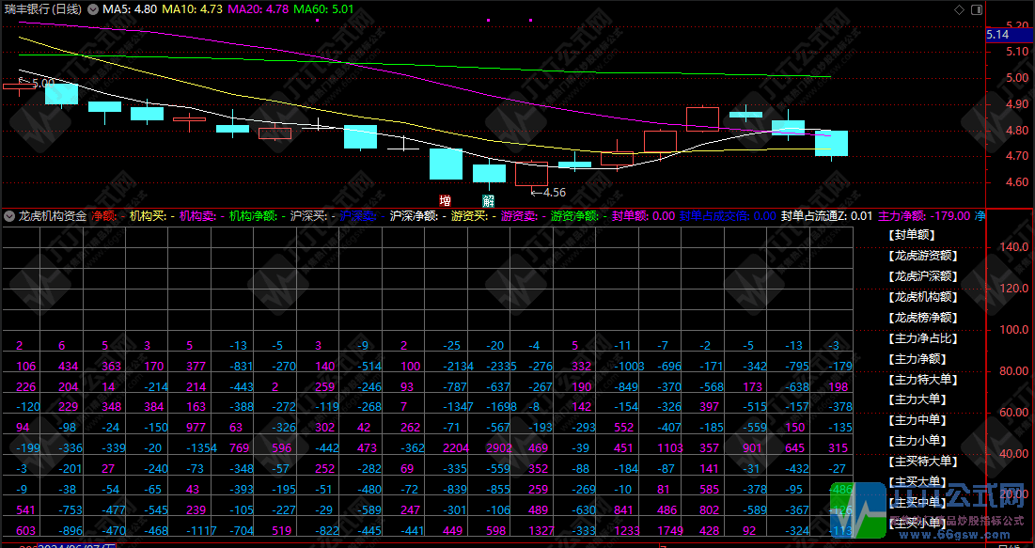The width and height of the screenshot is (1035, 548).
Task: Click the 4.56 low price annotation
Action: click(x=553, y=192)
